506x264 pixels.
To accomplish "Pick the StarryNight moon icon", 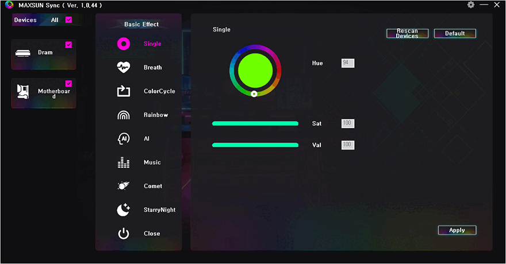I will [123, 209].
